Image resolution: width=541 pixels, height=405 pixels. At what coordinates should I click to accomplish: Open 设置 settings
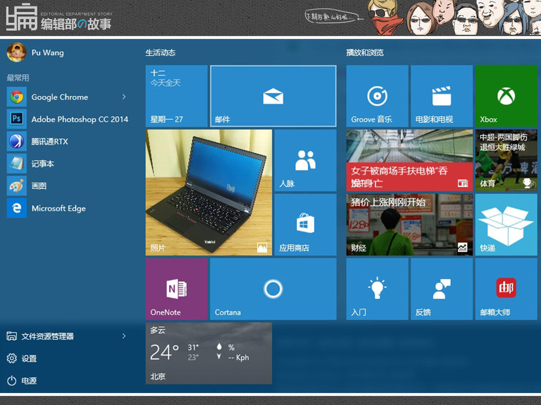coord(29,359)
